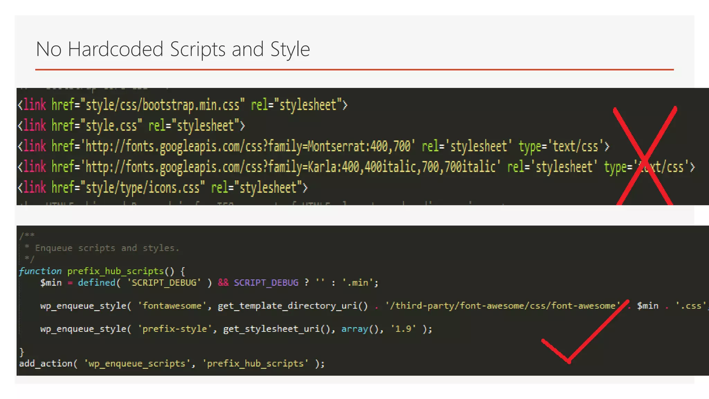Click the prefix_hub_scripts function name

coord(115,271)
